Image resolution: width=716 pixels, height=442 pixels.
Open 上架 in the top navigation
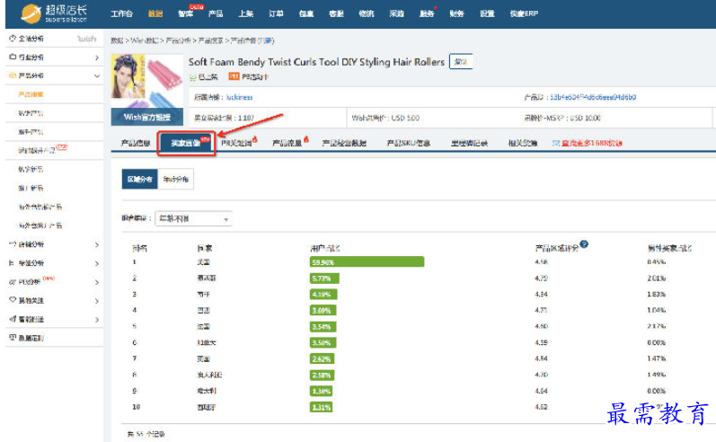click(245, 13)
